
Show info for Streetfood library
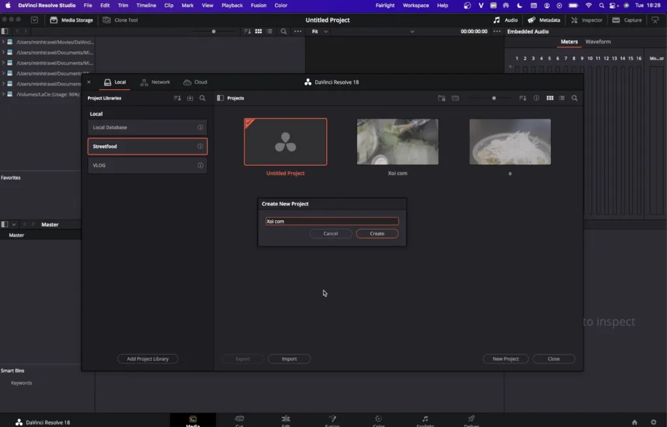coord(200,147)
